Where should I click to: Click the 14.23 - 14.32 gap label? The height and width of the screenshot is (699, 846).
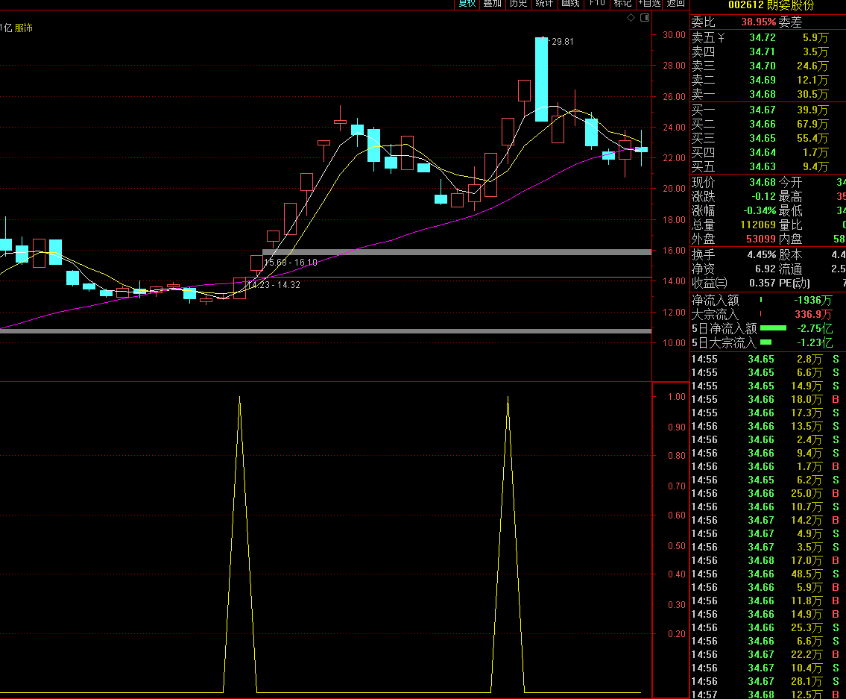click(273, 285)
